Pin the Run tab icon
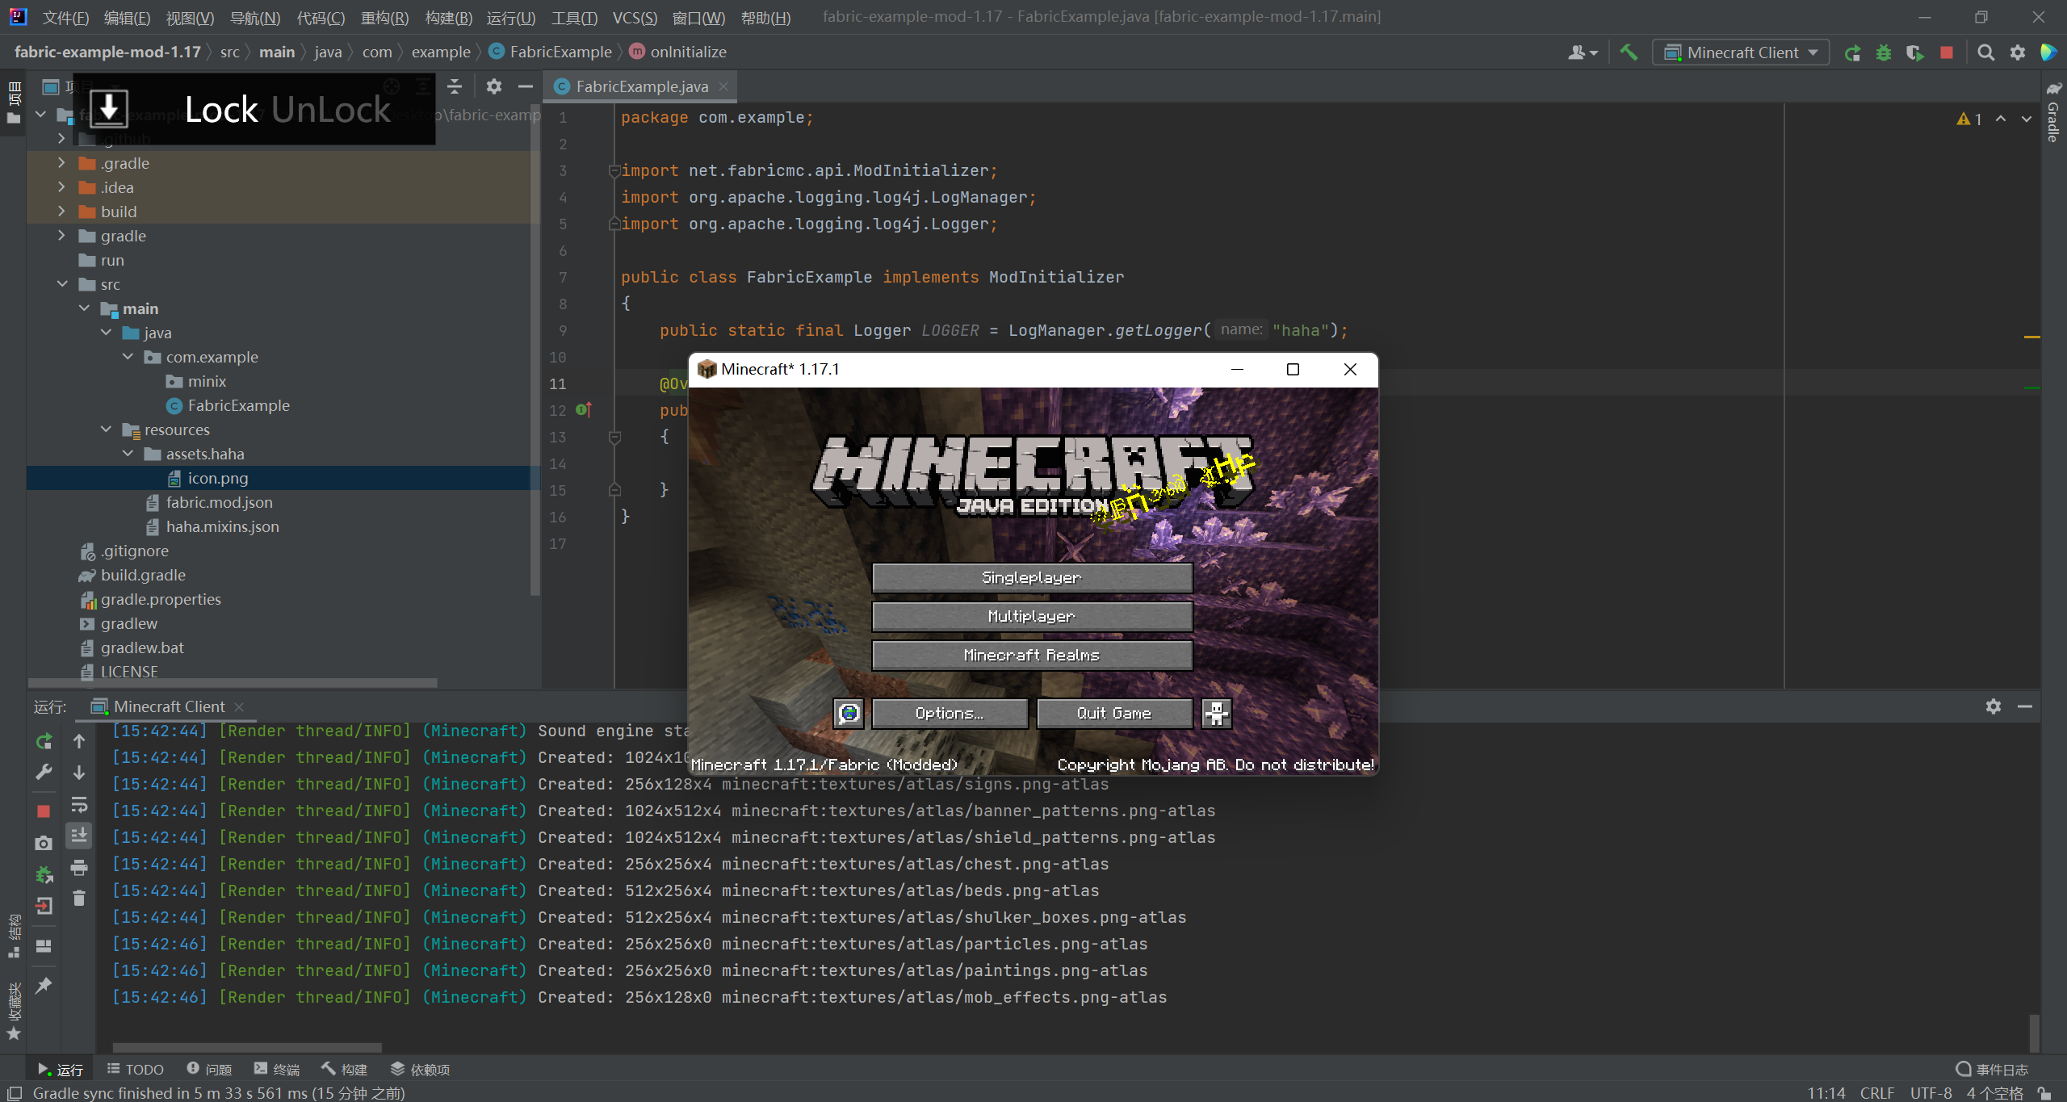This screenshot has width=2067, height=1102. (x=44, y=984)
